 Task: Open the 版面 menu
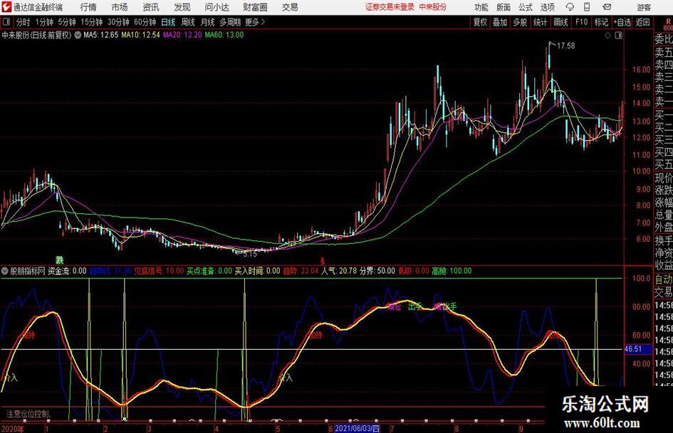point(504,7)
